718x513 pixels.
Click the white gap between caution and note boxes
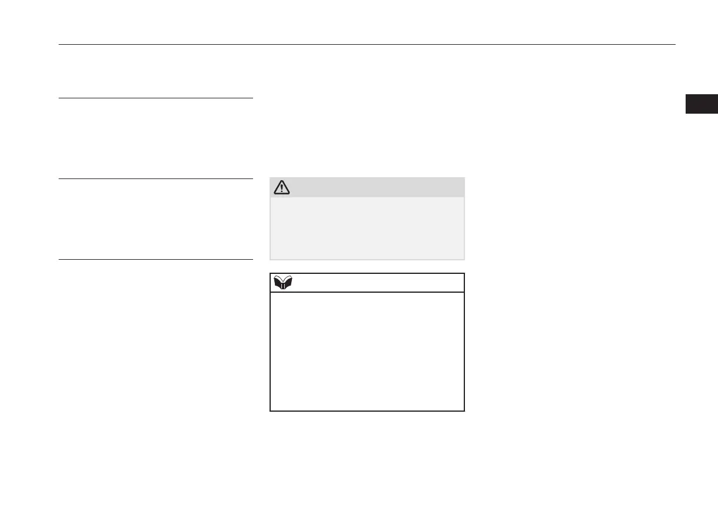click(x=367, y=266)
